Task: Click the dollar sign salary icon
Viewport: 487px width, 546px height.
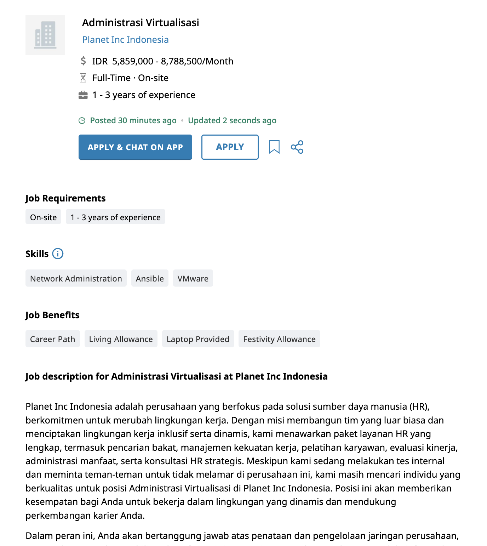Action: click(84, 61)
